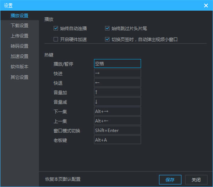213x187 pixels.
Task: Uncheck 切换页签时自动弹出视频小窗口 option
Action: click(107, 39)
